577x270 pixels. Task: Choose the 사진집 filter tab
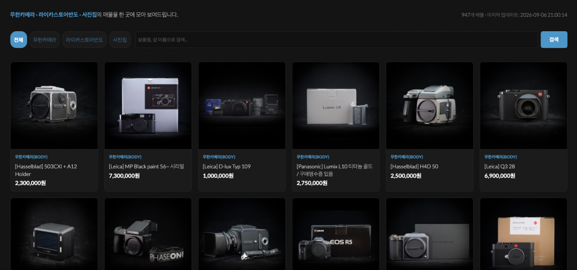pyautogui.click(x=120, y=39)
